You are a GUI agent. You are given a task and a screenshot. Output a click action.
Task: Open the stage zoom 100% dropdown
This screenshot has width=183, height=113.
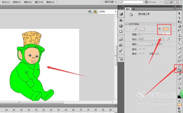tap(116, 12)
